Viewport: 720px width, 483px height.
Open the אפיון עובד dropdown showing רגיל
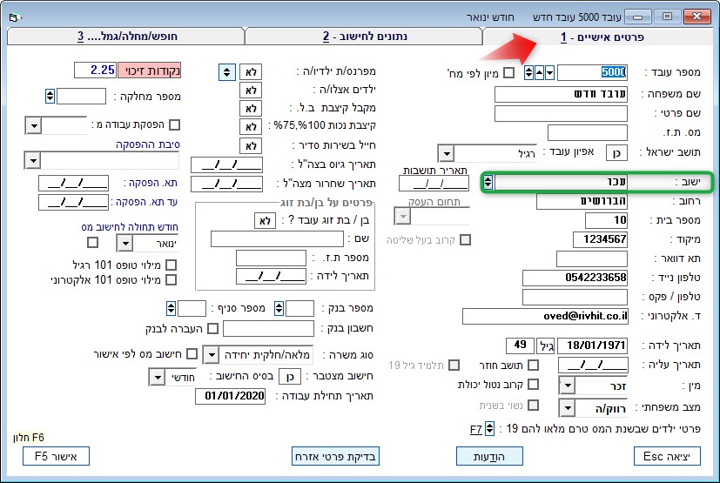click(446, 153)
